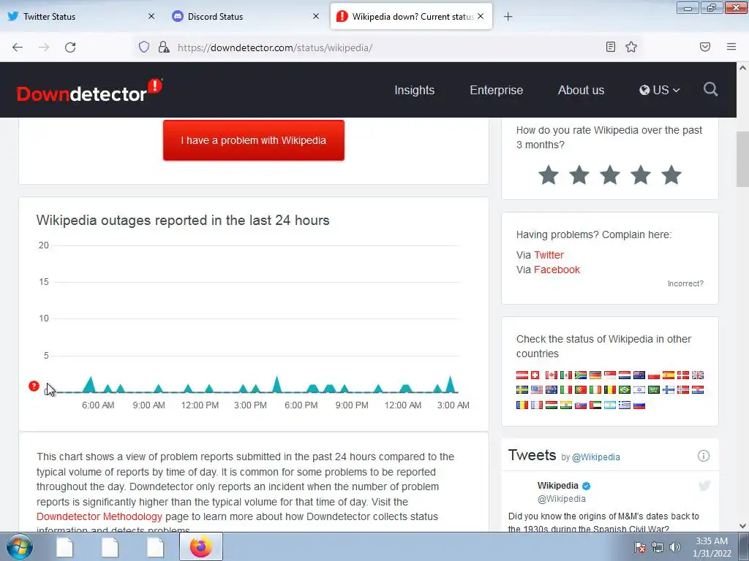Click the South Africa flag
Screen dimensions: 749x561
click(580, 375)
